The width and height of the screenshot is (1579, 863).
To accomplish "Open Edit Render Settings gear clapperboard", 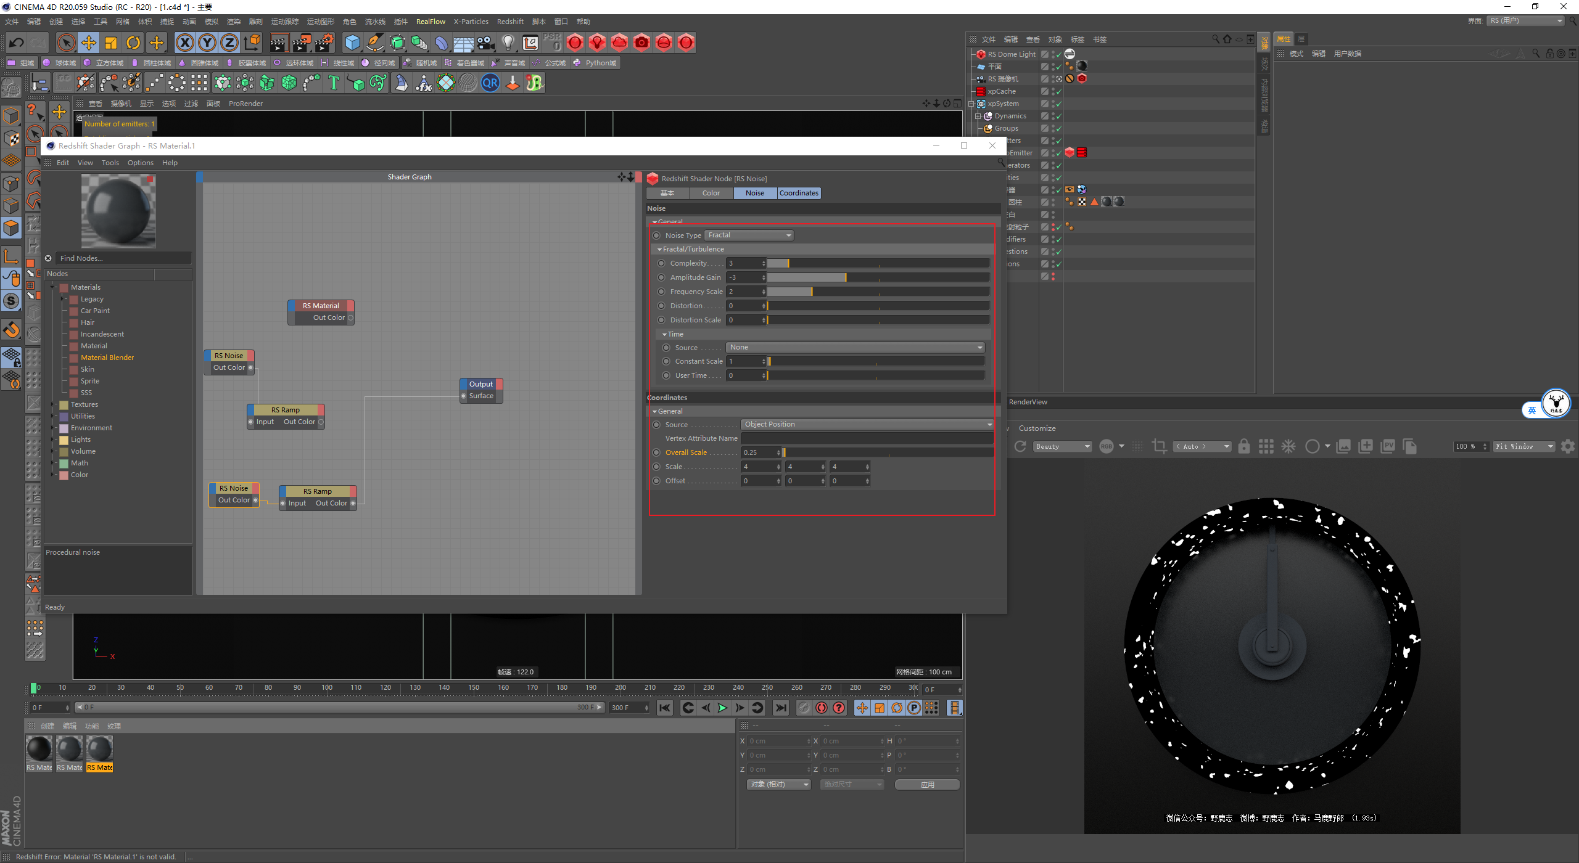I will tap(324, 43).
